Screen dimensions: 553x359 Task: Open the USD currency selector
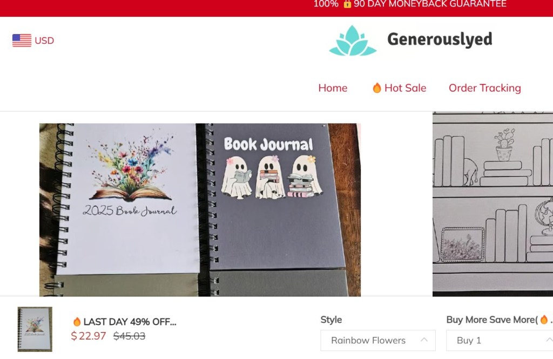[x=33, y=40]
